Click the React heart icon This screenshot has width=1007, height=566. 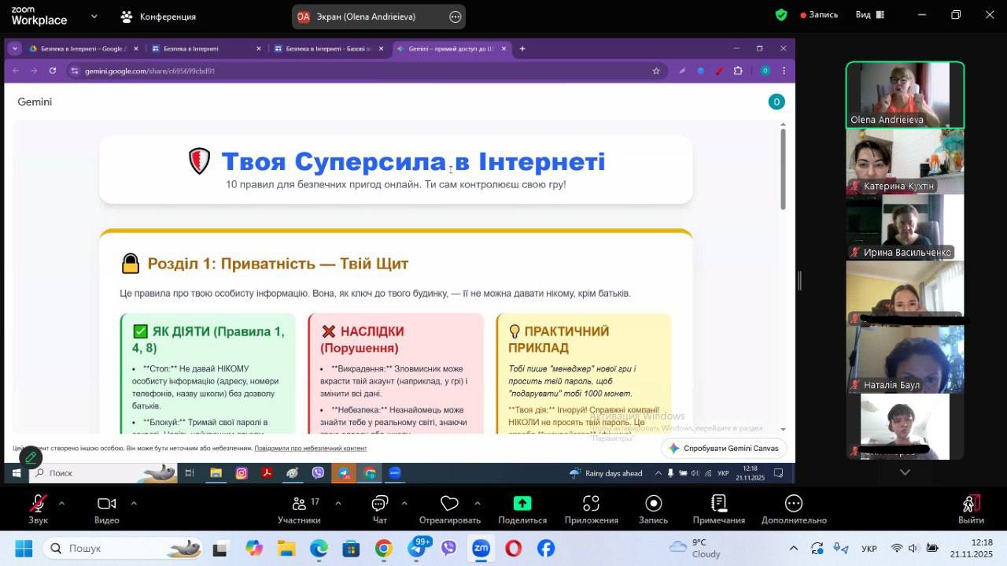449,504
